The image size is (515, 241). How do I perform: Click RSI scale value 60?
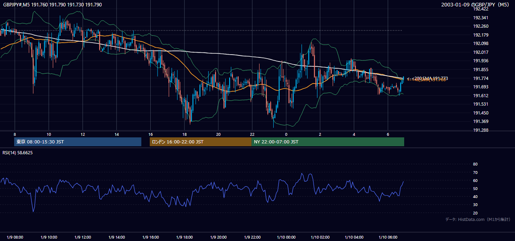coord(475,180)
